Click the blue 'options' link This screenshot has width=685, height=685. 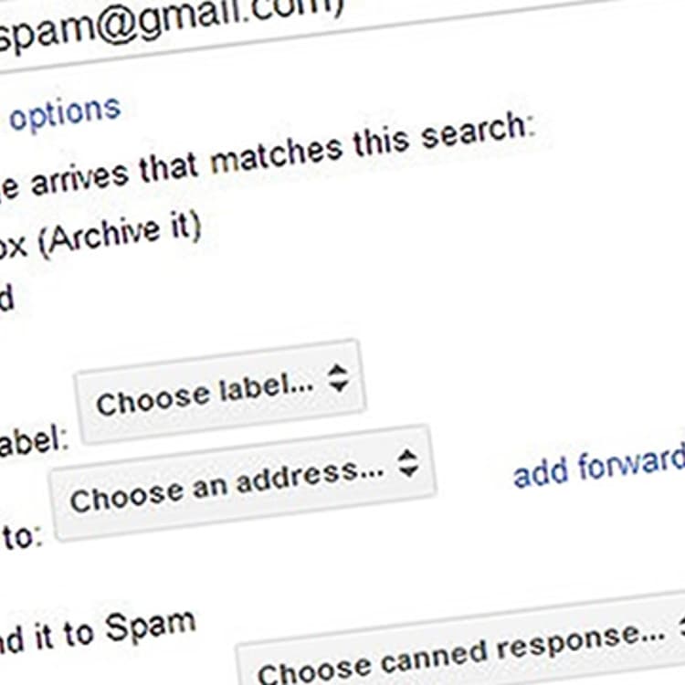pos(65,112)
